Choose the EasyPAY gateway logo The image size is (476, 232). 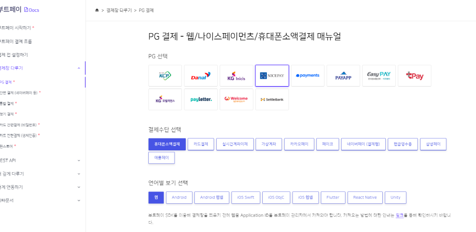pyautogui.click(x=379, y=75)
